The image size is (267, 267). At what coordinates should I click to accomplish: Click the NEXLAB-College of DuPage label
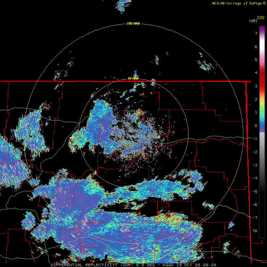[239, 3]
